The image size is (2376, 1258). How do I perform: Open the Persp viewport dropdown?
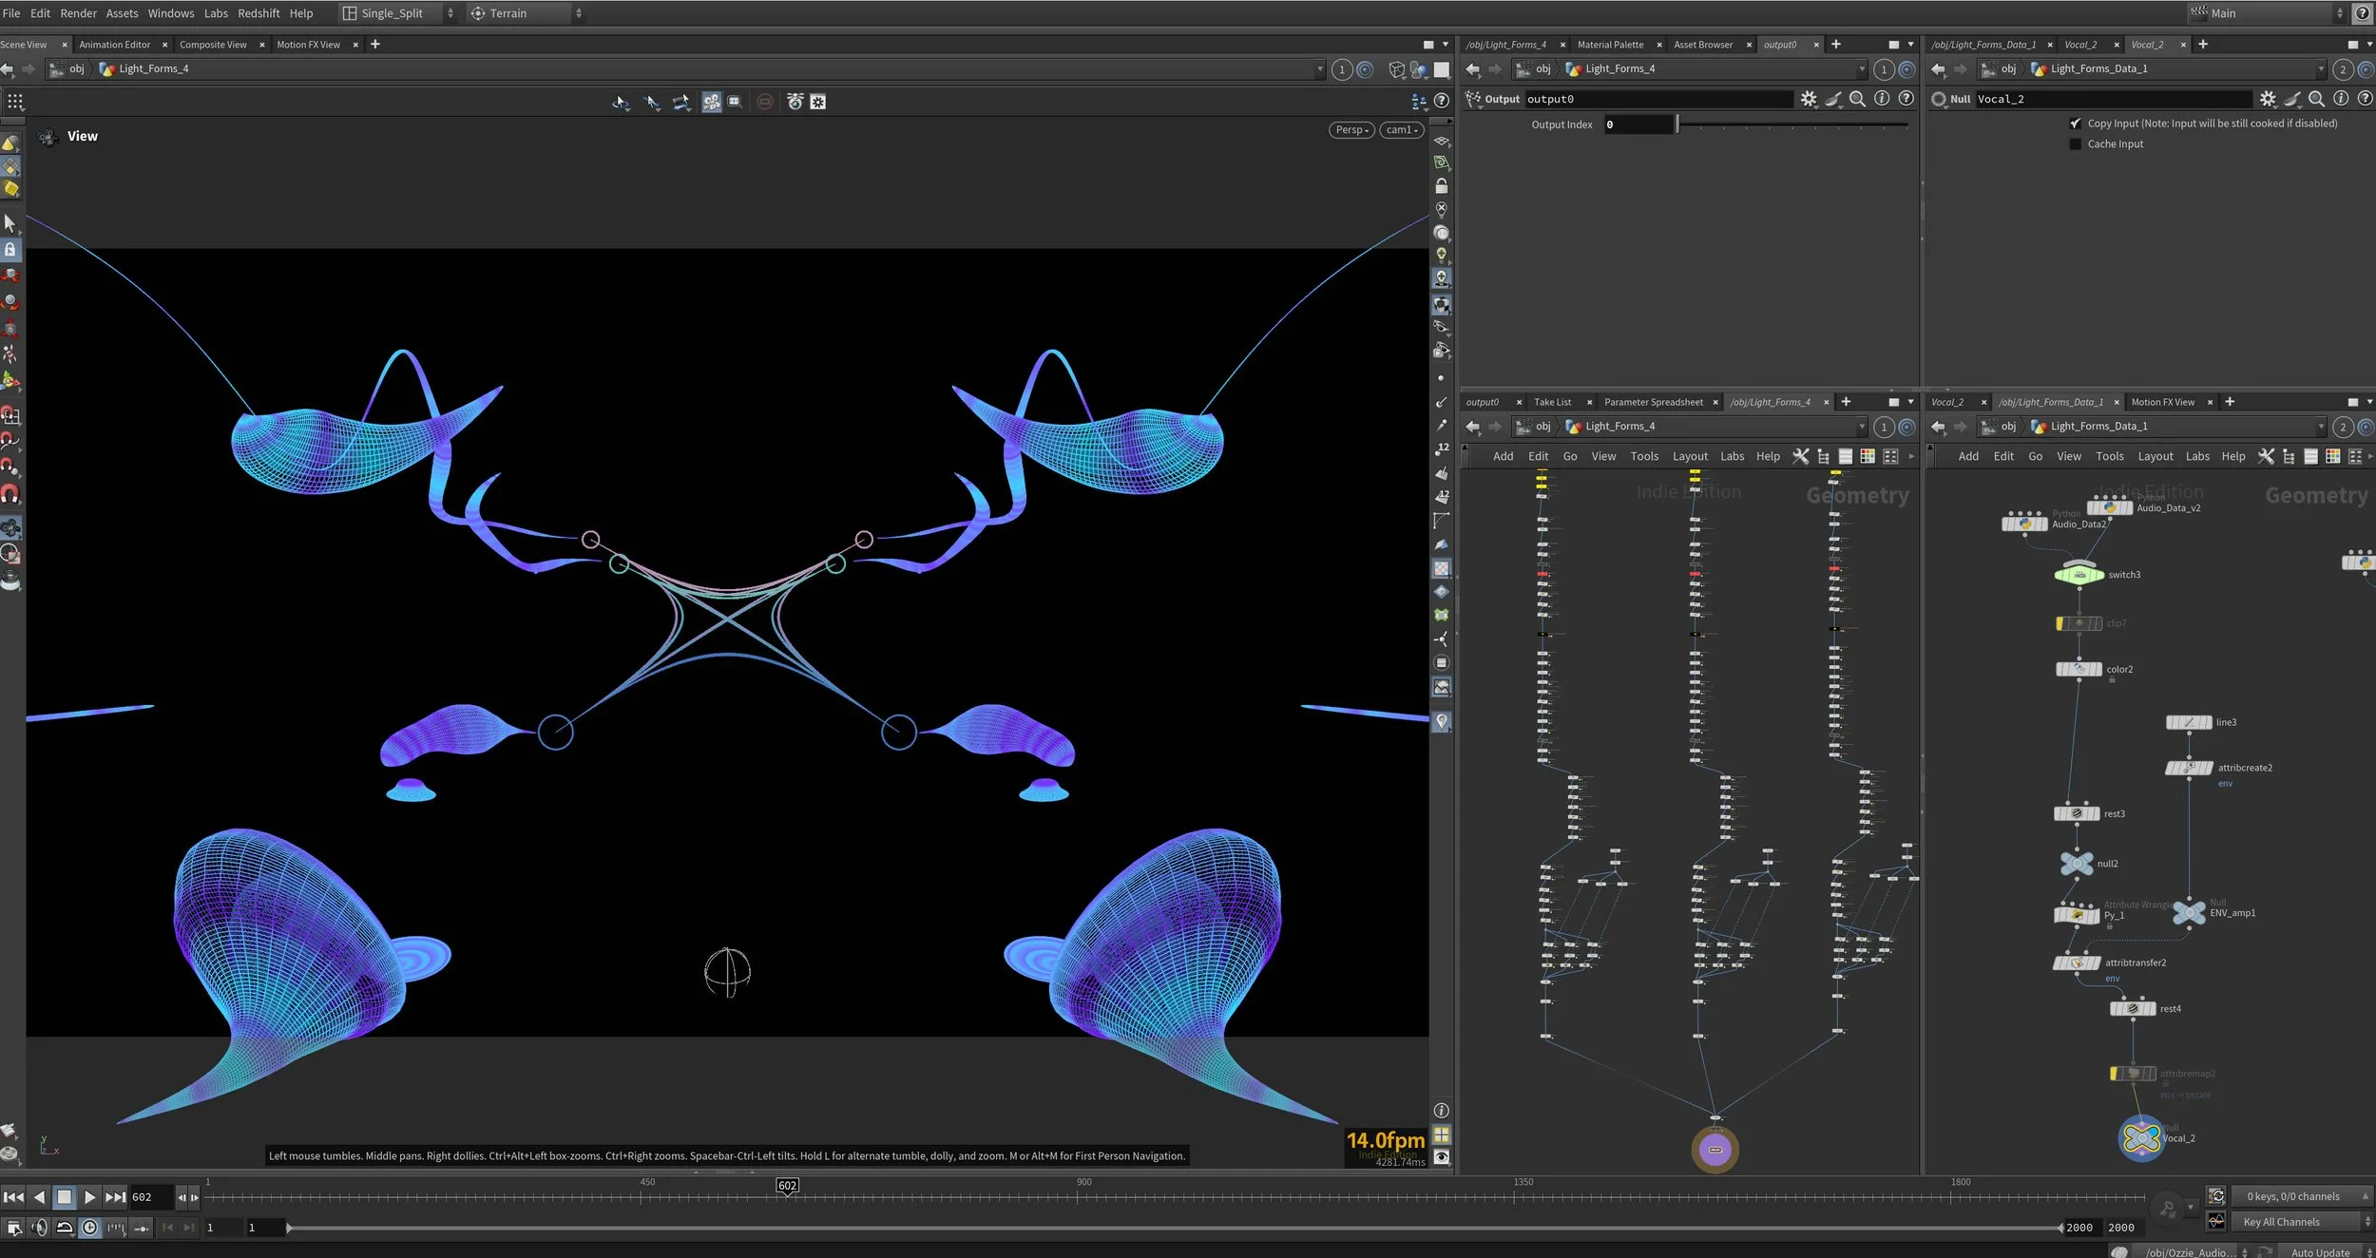pos(1351,130)
